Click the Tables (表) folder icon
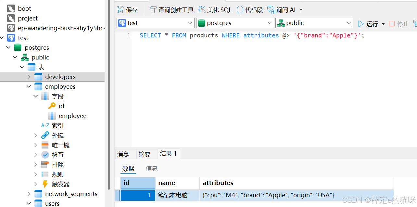 32,67
